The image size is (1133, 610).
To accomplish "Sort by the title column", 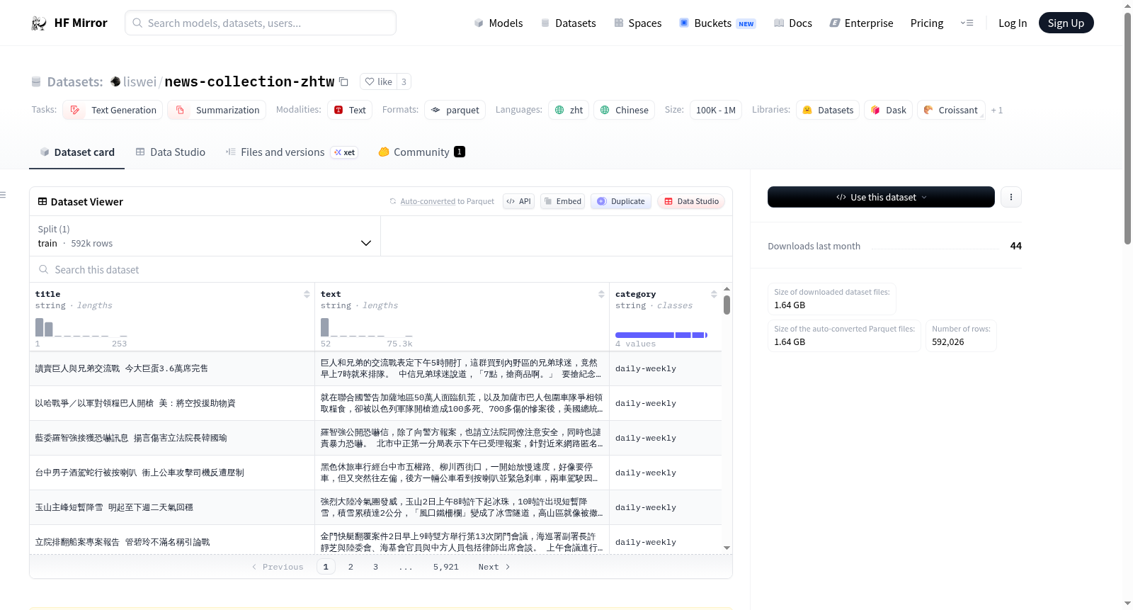I will (x=307, y=294).
